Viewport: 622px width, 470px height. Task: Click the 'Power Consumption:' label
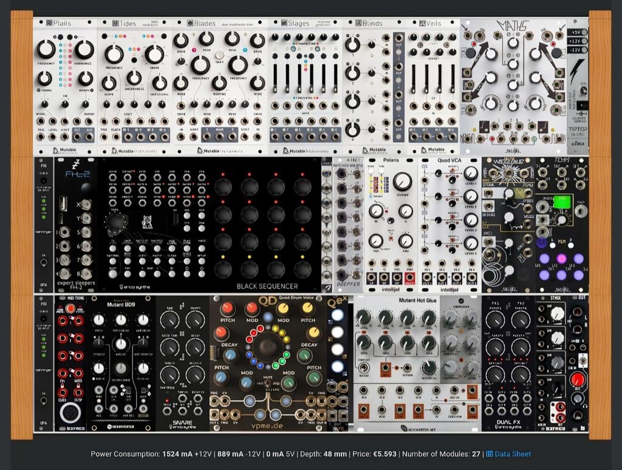pos(125,454)
